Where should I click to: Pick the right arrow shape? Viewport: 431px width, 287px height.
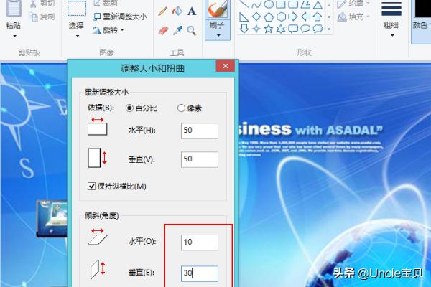pyautogui.click(x=293, y=17)
